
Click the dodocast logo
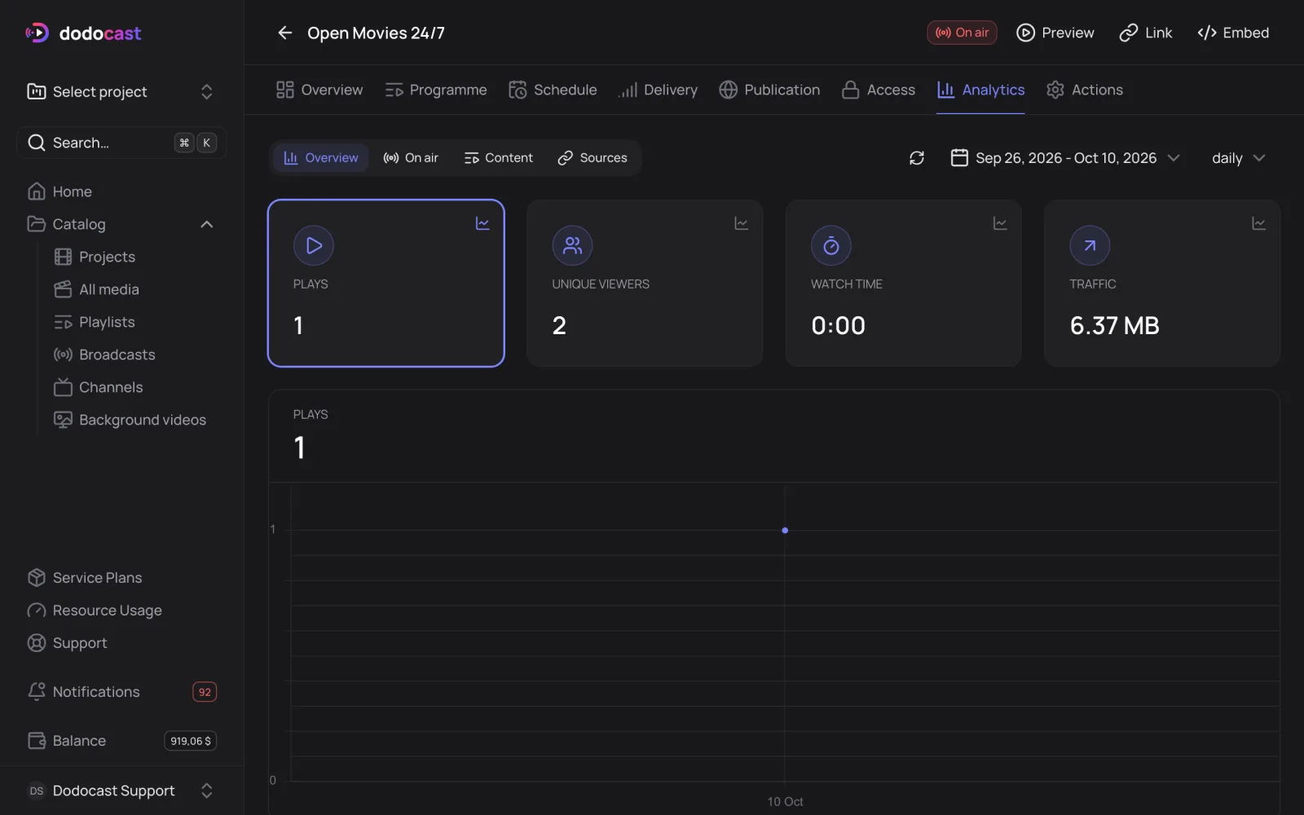(83, 33)
